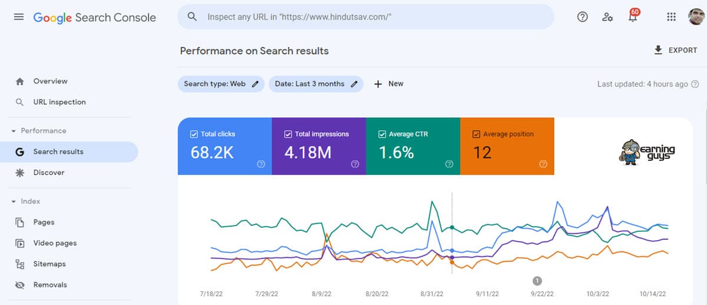Click the Sitemaps hierarchy icon
This screenshot has height=305, width=707.
20,264
